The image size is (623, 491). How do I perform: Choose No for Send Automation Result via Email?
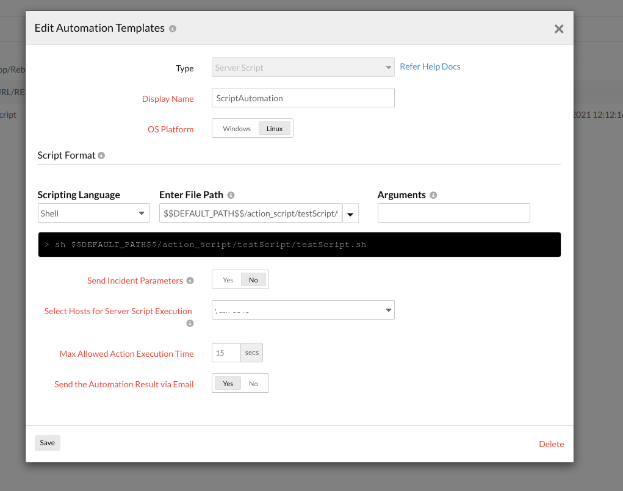click(253, 384)
